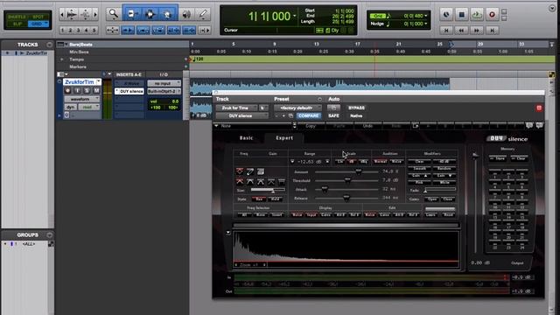Screen dimensions: 560x315
Task: Click the Amount slider handle
Action: click(x=359, y=171)
